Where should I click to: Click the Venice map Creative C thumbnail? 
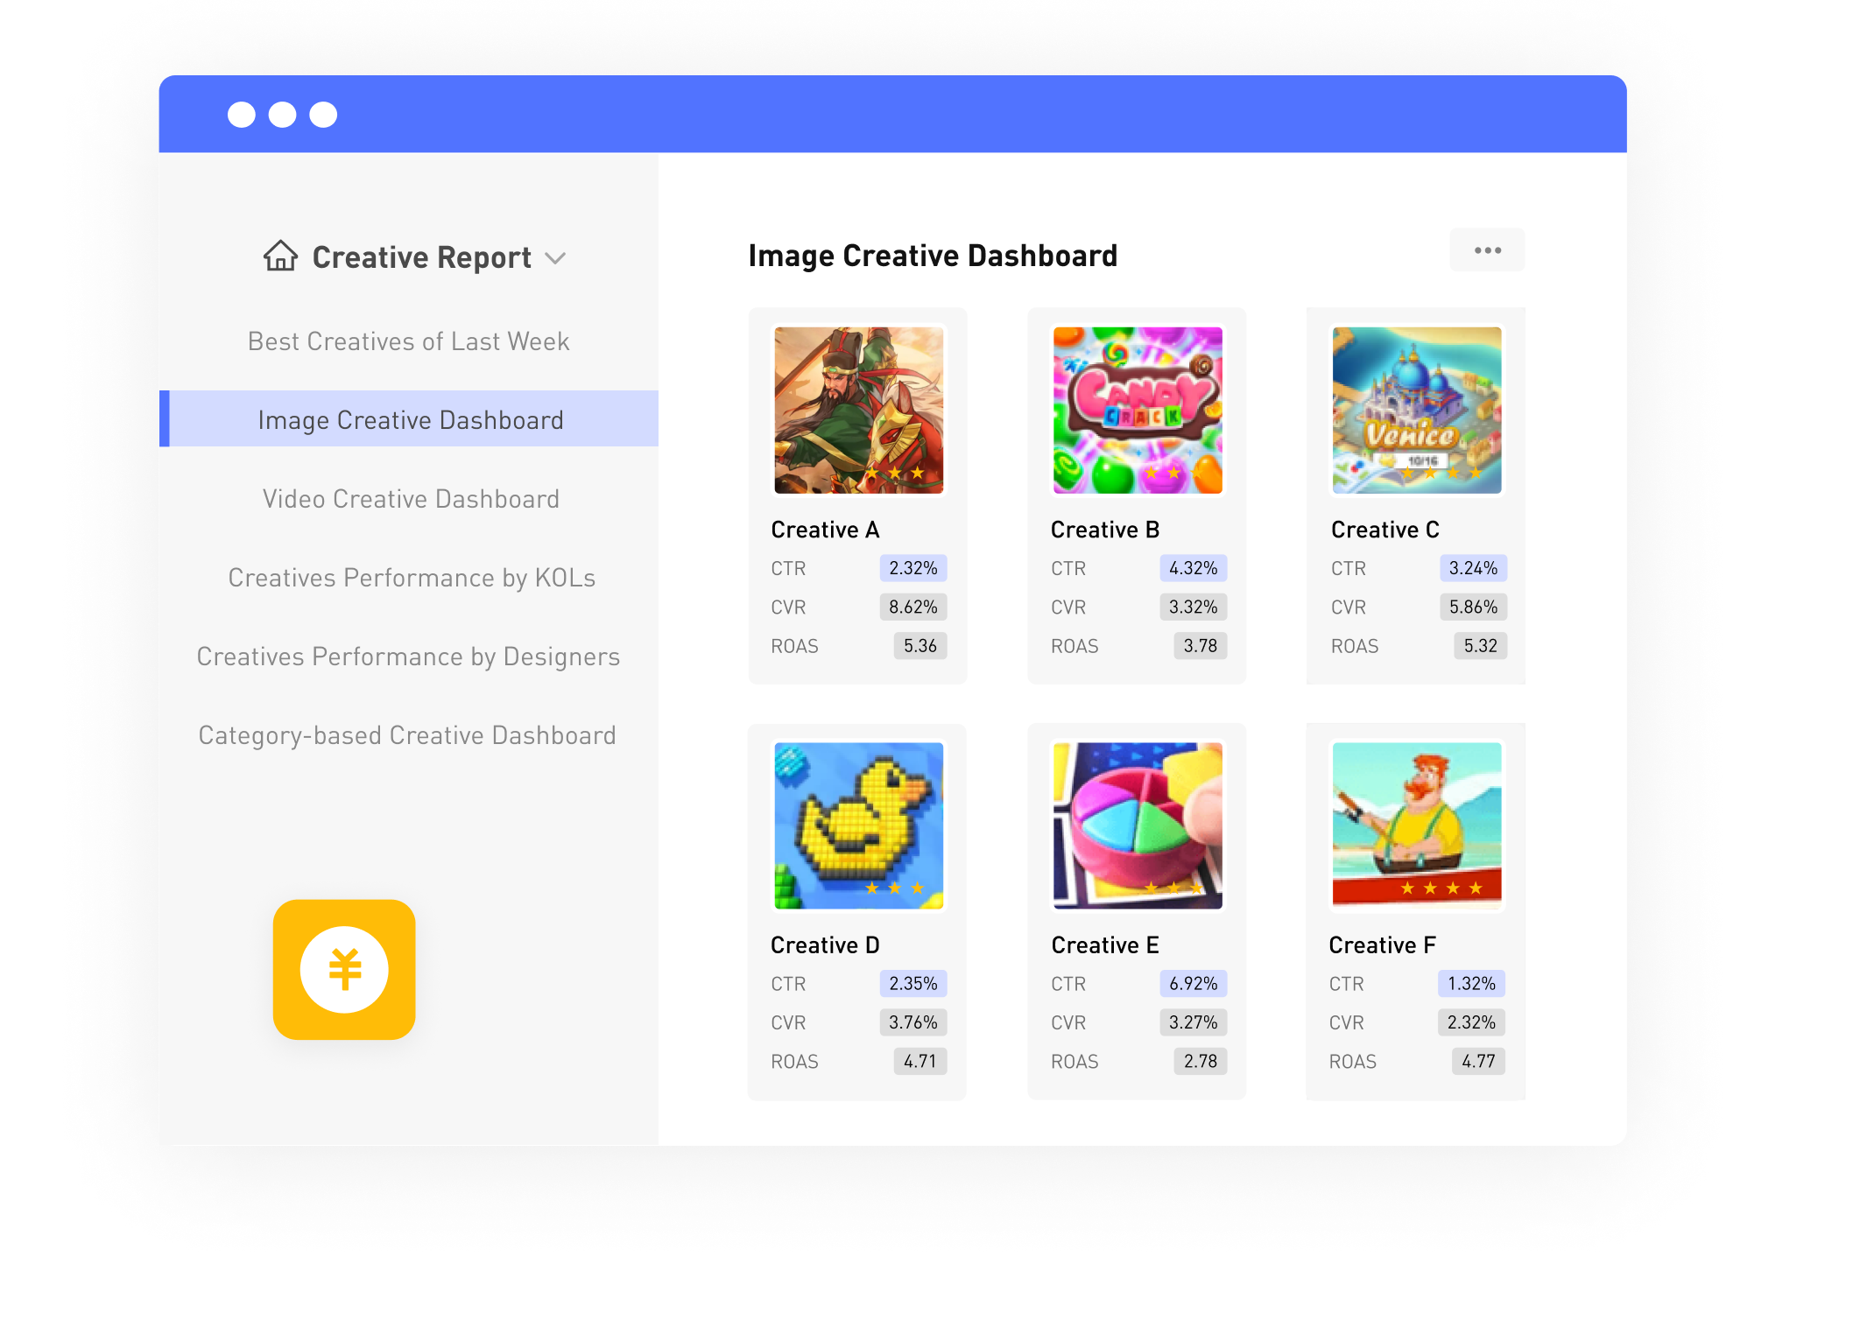coord(1415,411)
